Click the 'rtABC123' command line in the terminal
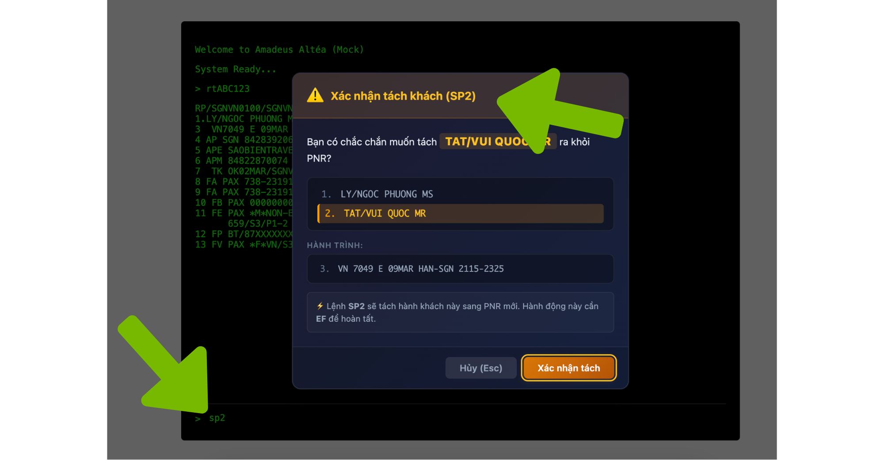This screenshot has height=460, width=884. [x=228, y=89]
